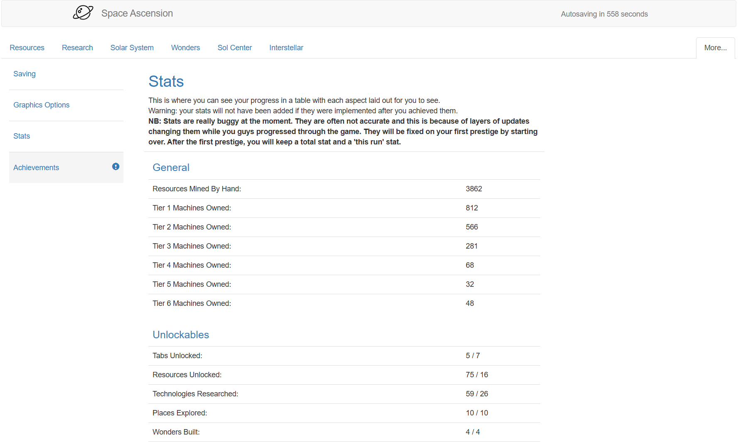Click the Unlockables section heading
The width and height of the screenshot is (738, 442).
pos(180,335)
